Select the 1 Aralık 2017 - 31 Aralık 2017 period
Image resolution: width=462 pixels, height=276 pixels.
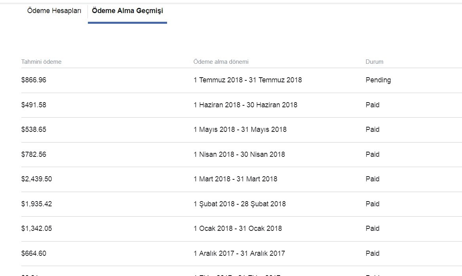pos(239,253)
